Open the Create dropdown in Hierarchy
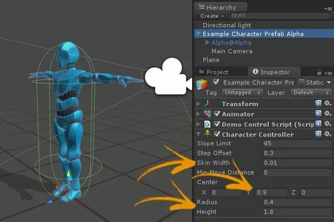The image size is (334, 222). tap(212, 16)
